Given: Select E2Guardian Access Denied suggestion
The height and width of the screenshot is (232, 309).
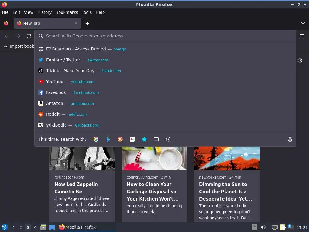Looking at the screenshot, I should pos(165,49).
